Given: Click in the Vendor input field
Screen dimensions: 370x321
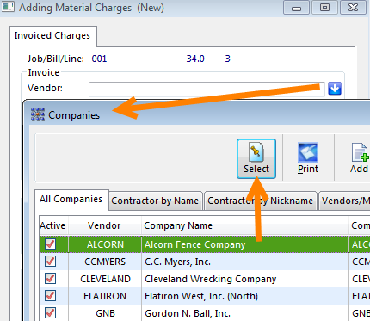Looking at the screenshot, I should (x=207, y=90).
